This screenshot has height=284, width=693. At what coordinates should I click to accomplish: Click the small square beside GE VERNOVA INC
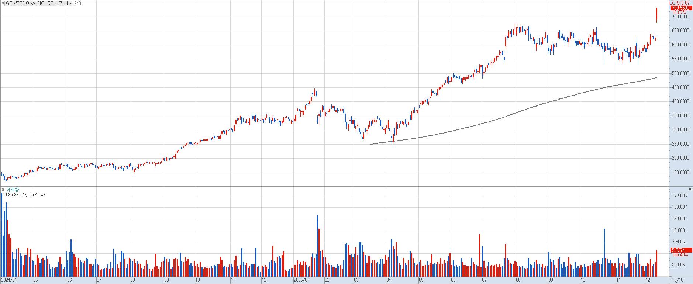(3, 3)
